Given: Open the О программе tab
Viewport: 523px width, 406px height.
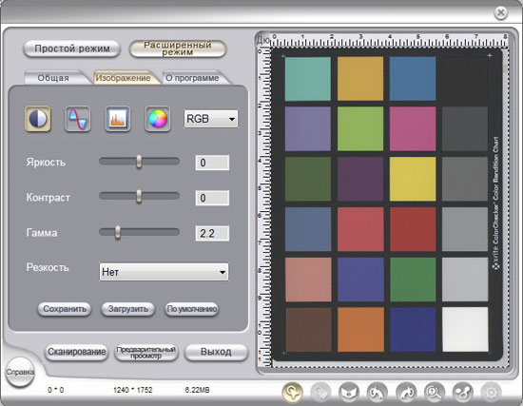Looking at the screenshot, I should click(x=192, y=78).
